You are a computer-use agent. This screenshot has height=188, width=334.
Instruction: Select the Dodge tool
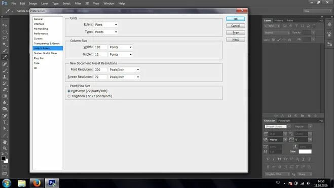5,109
